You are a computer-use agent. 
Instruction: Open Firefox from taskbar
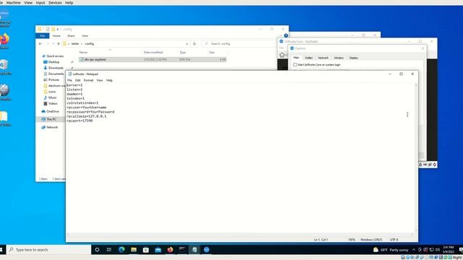pos(170,250)
